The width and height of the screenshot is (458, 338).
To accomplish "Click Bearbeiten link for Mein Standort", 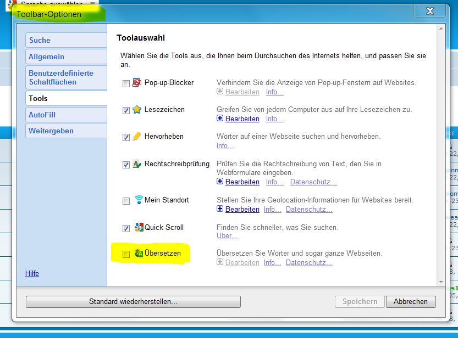I will pyautogui.click(x=242, y=209).
